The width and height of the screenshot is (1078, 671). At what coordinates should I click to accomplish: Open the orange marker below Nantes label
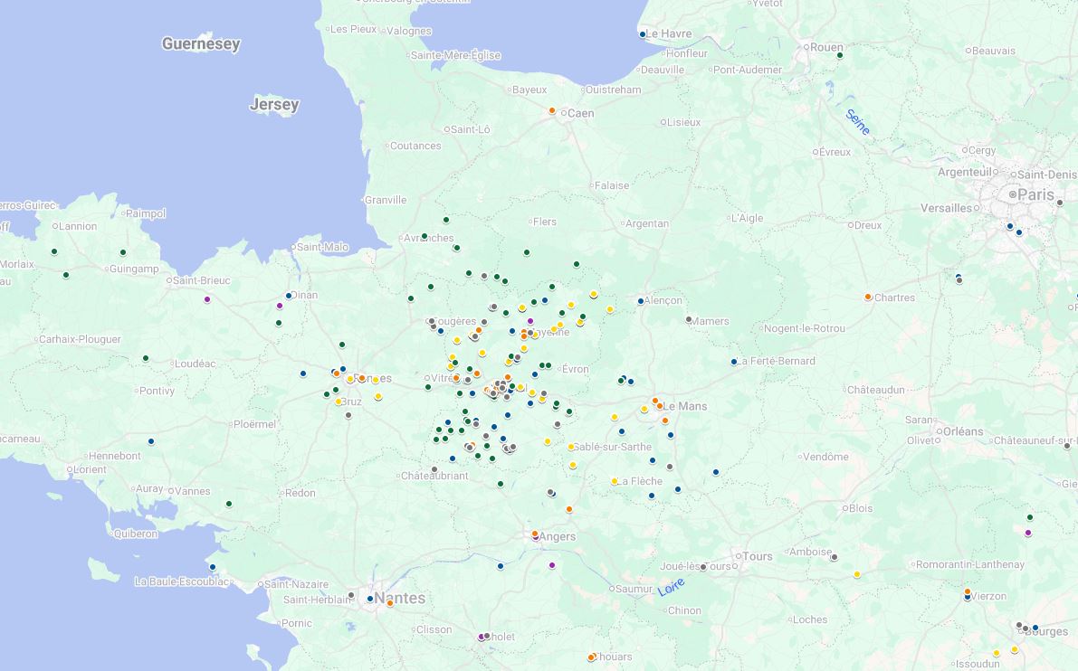point(390,604)
